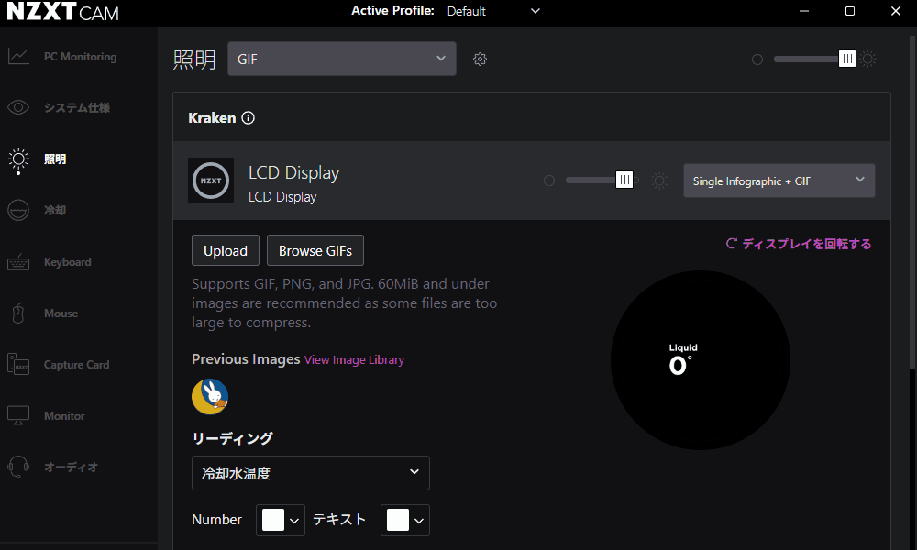Screen dimensions: 917x550
Task: Click ディスプレイを回転する rotate link
Action: point(799,244)
